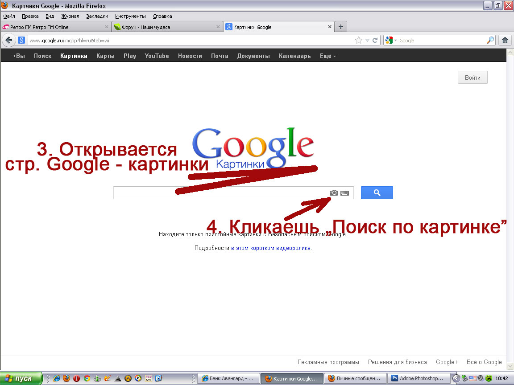The width and height of the screenshot is (514, 385).
Task: Follow the 'в этом коротком видеоролике' link
Action: pyautogui.click(x=271, y=248)
